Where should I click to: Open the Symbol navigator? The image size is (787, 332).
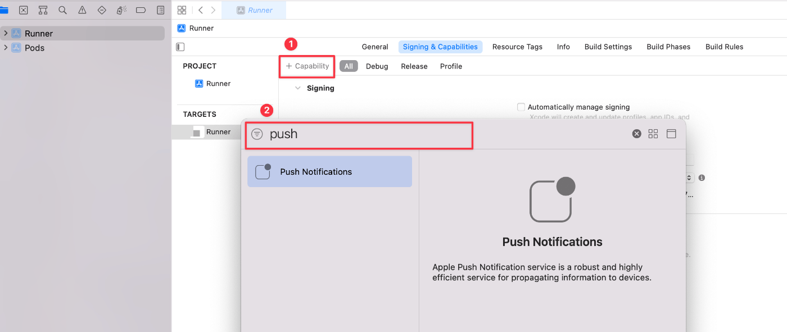coord(43,10)
